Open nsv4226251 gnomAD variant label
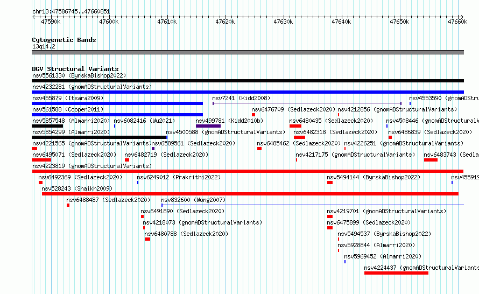Screen dimensions: 479x294 [x=404, y=143]
